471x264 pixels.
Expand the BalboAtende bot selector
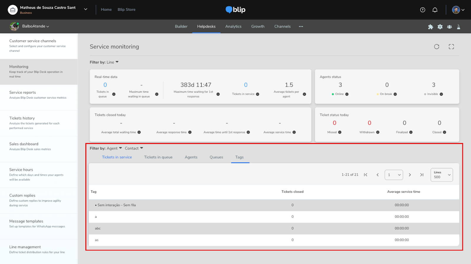tap(35, 26)
